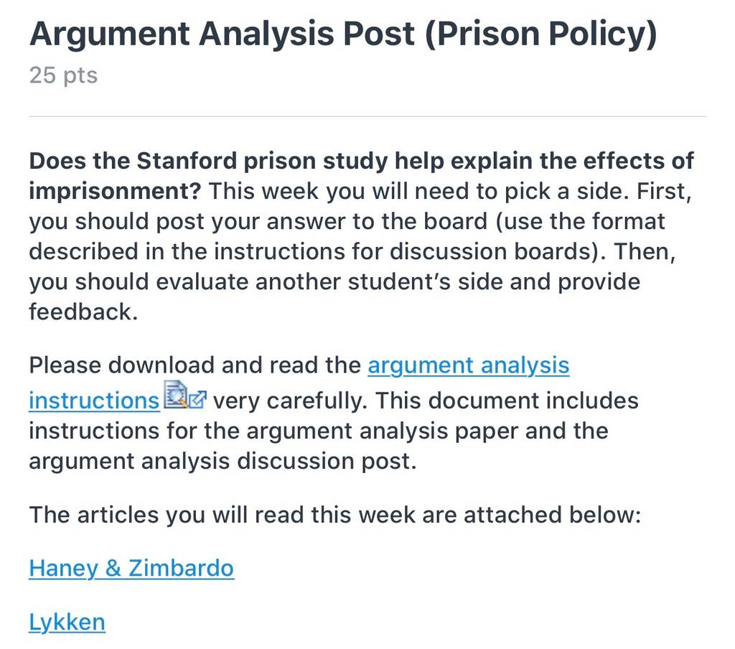
Task: Open the Haney & Zimbardo article
Action: 131,569
